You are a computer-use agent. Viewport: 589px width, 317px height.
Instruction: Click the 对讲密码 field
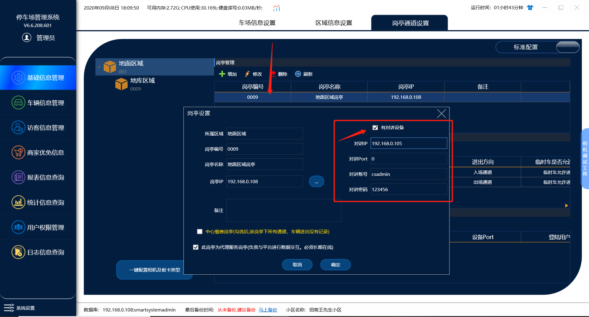pyautogui.click(x=409, y=189)
